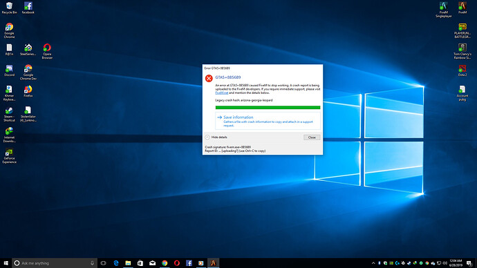The image size is (477, 268).
Task: Select Tom Clancy's Rainbow Six desktop icon
Action: pos(462,51)
